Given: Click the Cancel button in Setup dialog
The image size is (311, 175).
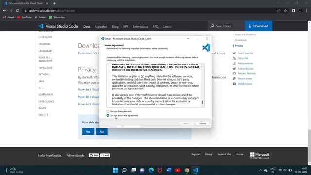Looking at the screenshot, I should pyautogui.click(x=203, y=123).
